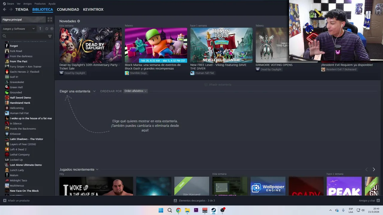Open the Productos menu
Viewport: 383px width, 215px height.
point(40,4)
